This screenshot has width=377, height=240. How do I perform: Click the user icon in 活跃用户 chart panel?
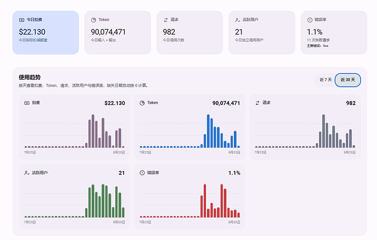pos(27,173)
